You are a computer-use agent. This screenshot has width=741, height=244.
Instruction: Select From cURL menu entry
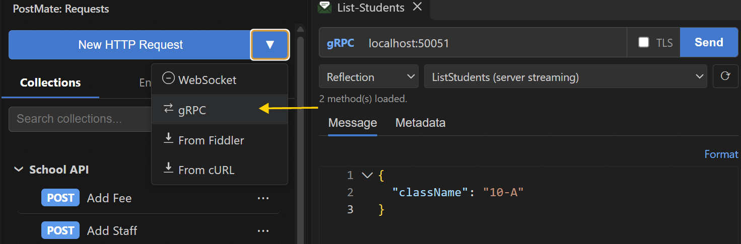click(220, 170)
